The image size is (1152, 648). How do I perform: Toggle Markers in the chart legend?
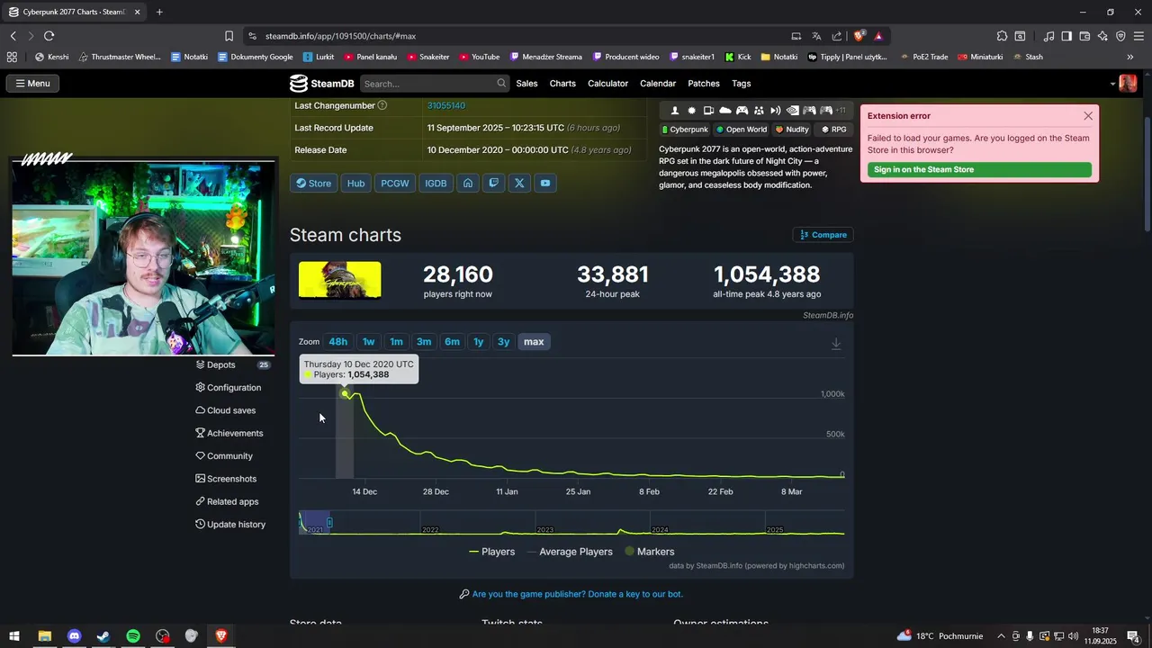click(x=649, y=552)
